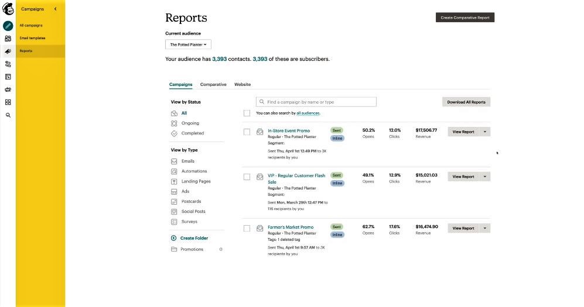The height and width of the screenshot is (307, 584).
Task: Click Create Comparative Report button
Action: [x=465, y=18]
